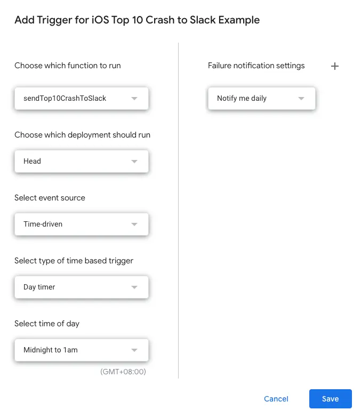Click the Choose which function to run label
The height and width of the screenshot is (418, 361).
68,66
